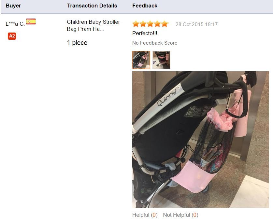This screenshot has height=220, width=273.
Task: Select the second review photo thumbnail
Action: pos(161,60)
